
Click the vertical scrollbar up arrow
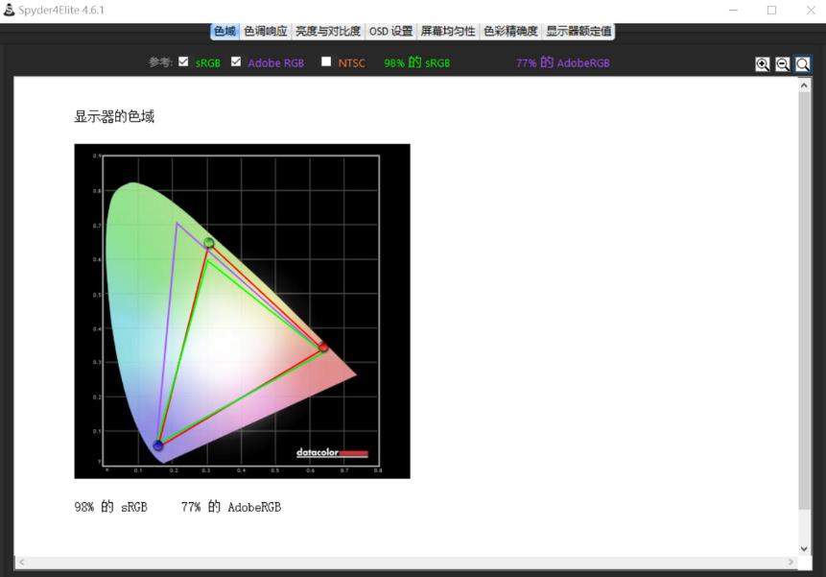(804, 84)
